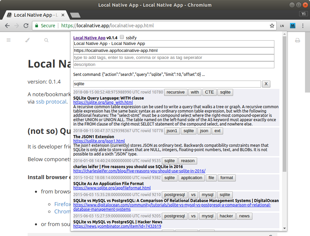Viewport: 310px width, 236px height.
Task: Click the popup's scroll down arrow
Action: point(284,228)
